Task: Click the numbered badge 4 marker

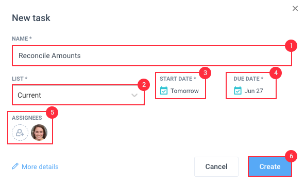Action: coord(276,73)
